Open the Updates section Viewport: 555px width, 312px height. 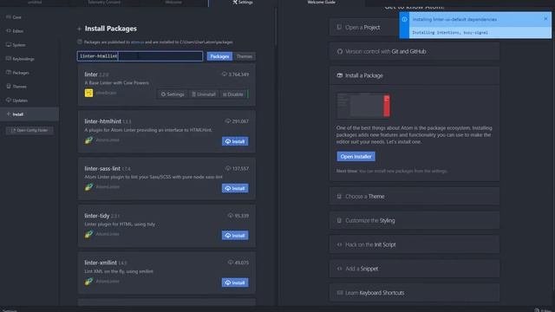pos(29,101)
